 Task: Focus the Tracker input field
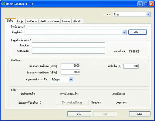pos(69,45)
